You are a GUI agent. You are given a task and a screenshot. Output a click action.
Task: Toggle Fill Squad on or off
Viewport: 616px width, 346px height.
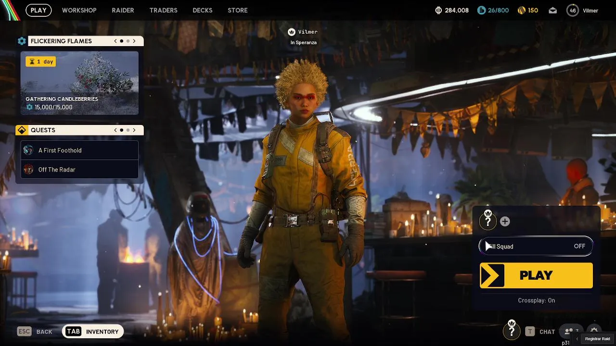[x=536, y=247]
